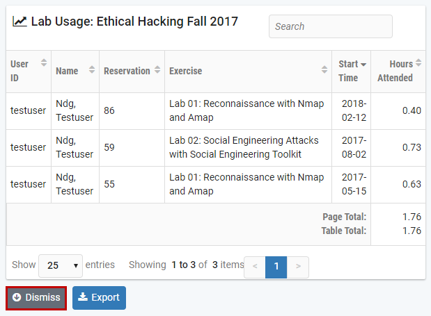Select the reservation 55 row

coord(109,184)
